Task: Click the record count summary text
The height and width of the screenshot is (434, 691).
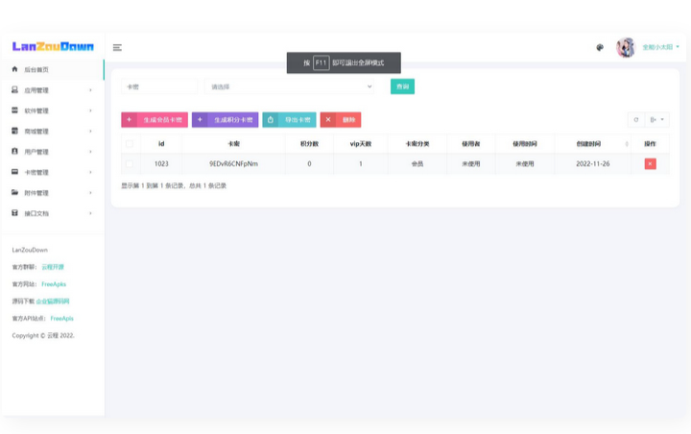Action: coord(174,185)
